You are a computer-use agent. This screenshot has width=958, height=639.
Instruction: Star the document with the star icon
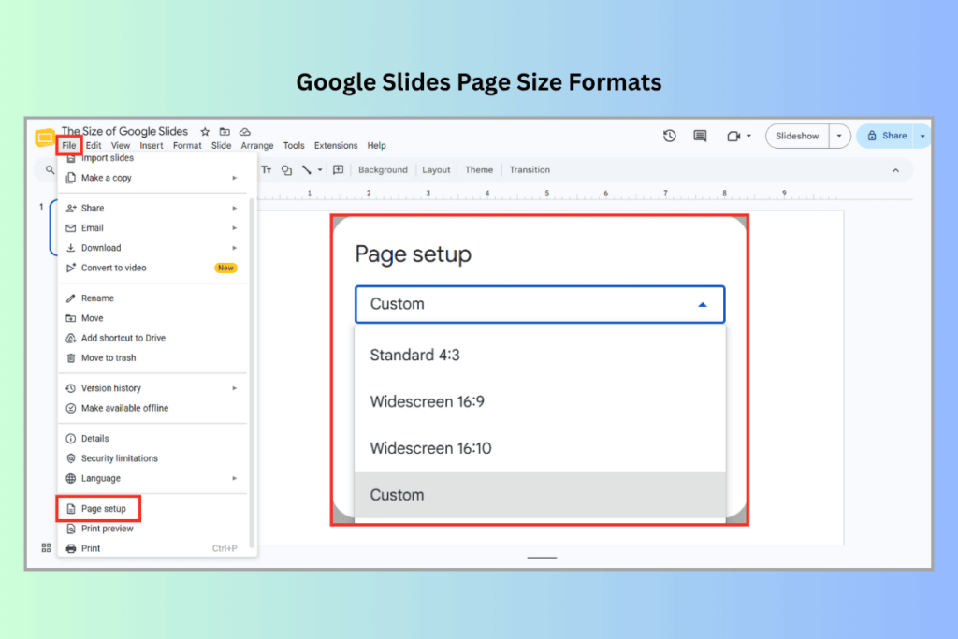pos(205,131)
